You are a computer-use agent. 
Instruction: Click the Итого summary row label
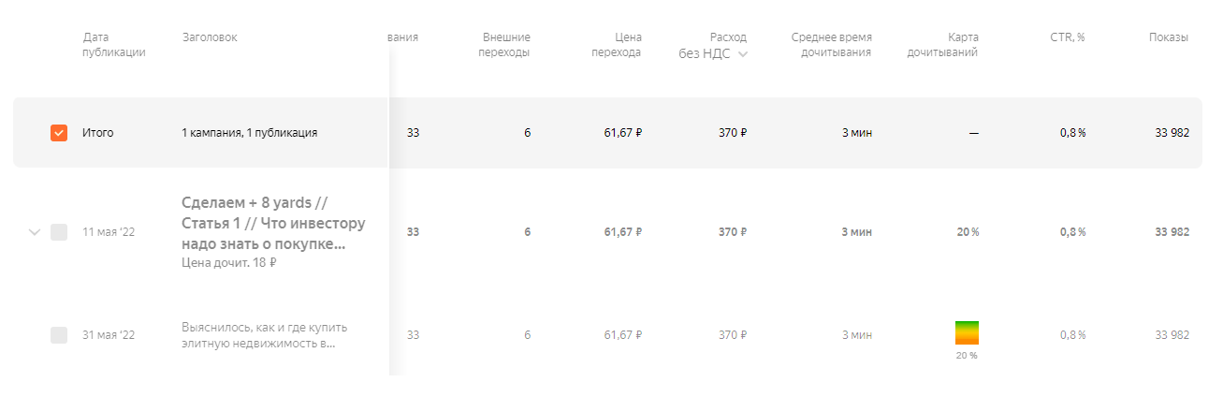[x=97, y=133]
